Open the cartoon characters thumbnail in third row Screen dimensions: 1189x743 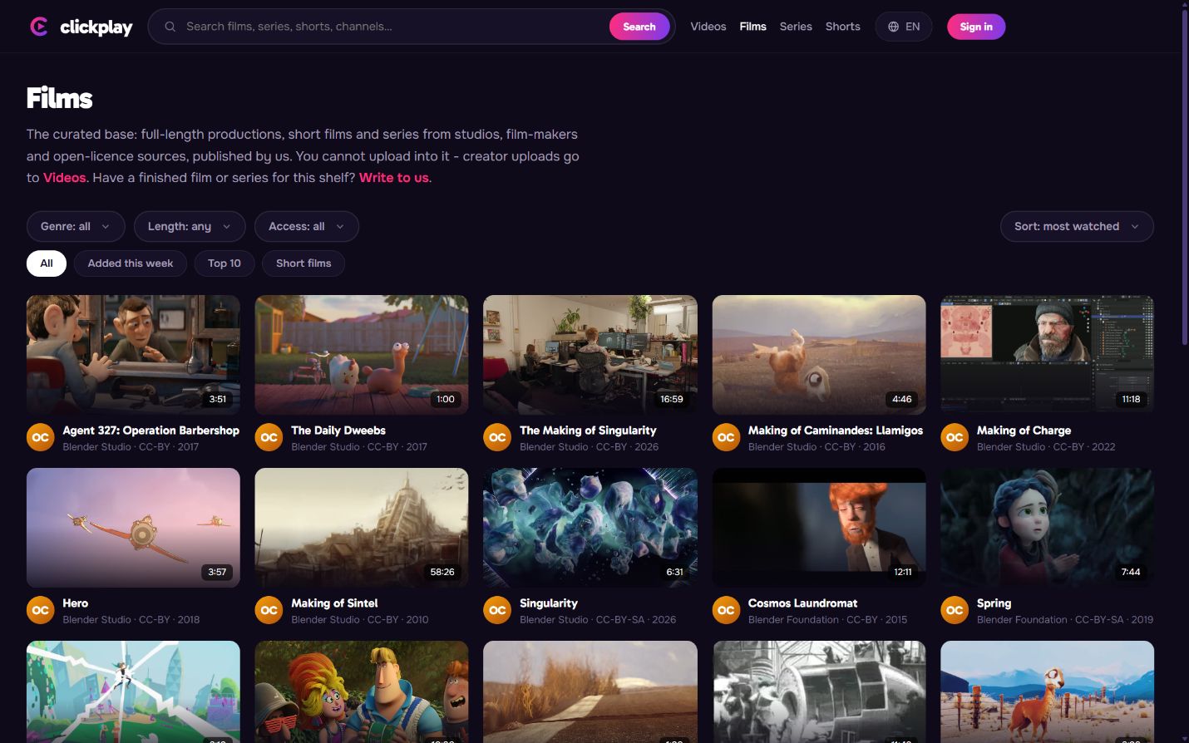[x=362, y=691]
